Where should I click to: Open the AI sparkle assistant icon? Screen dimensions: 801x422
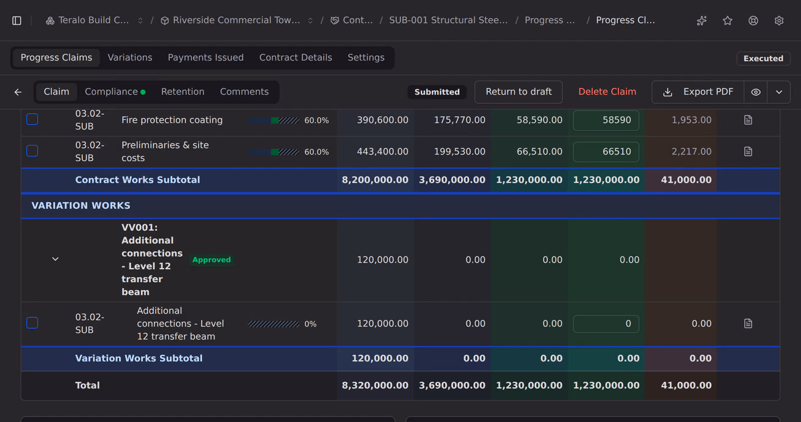point(702,21)
